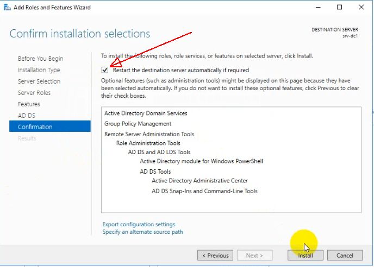Select the Server Selection step
The height and width of the screenshot is (267, 374).
39,81
